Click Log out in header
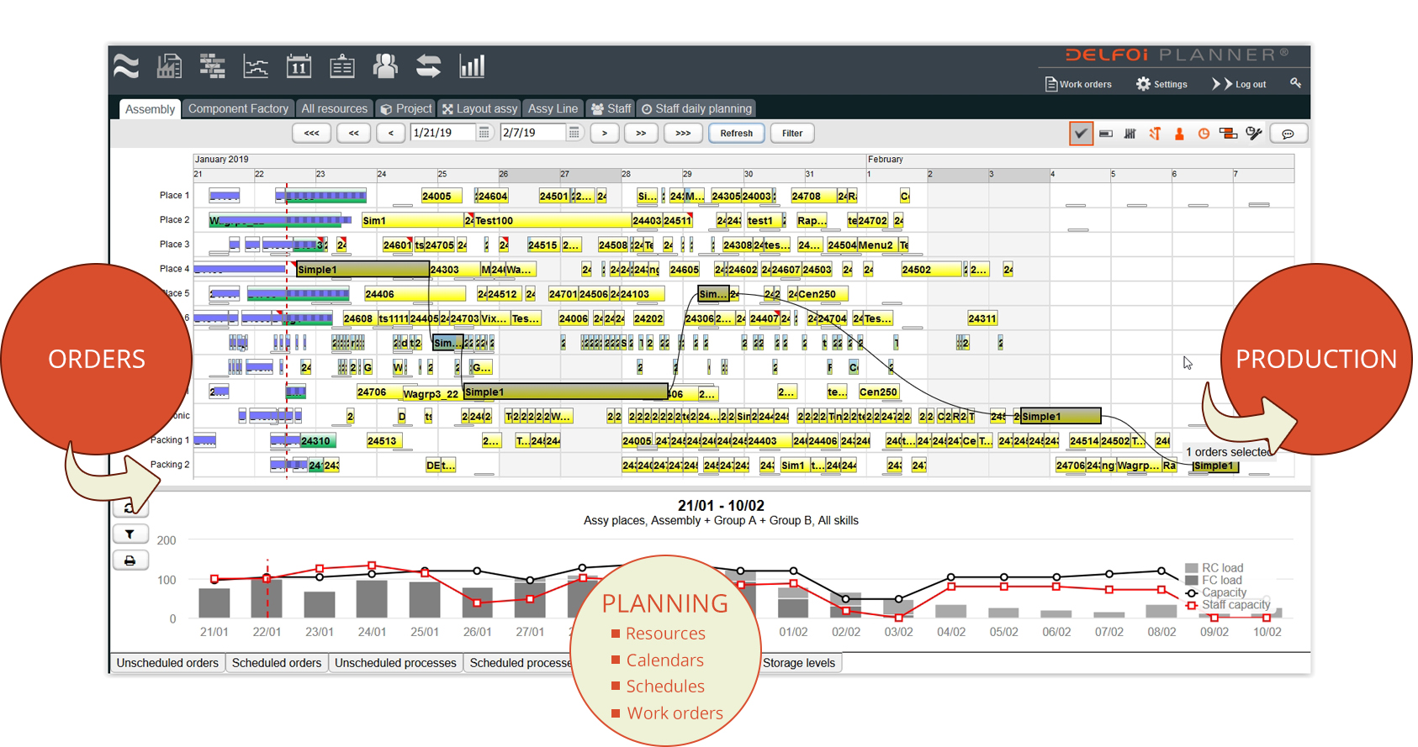The image size is (1418, 747). pos(1239,84)
